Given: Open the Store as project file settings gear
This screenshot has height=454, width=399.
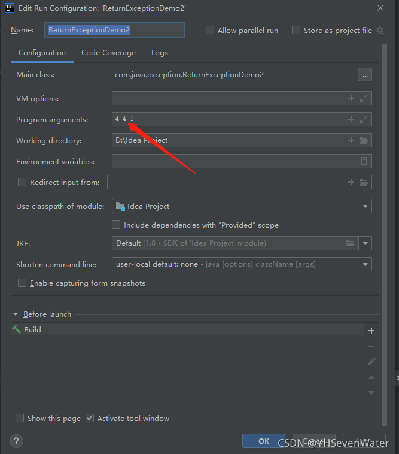Looking at the screenshot, I should click(x=380, y=30).
